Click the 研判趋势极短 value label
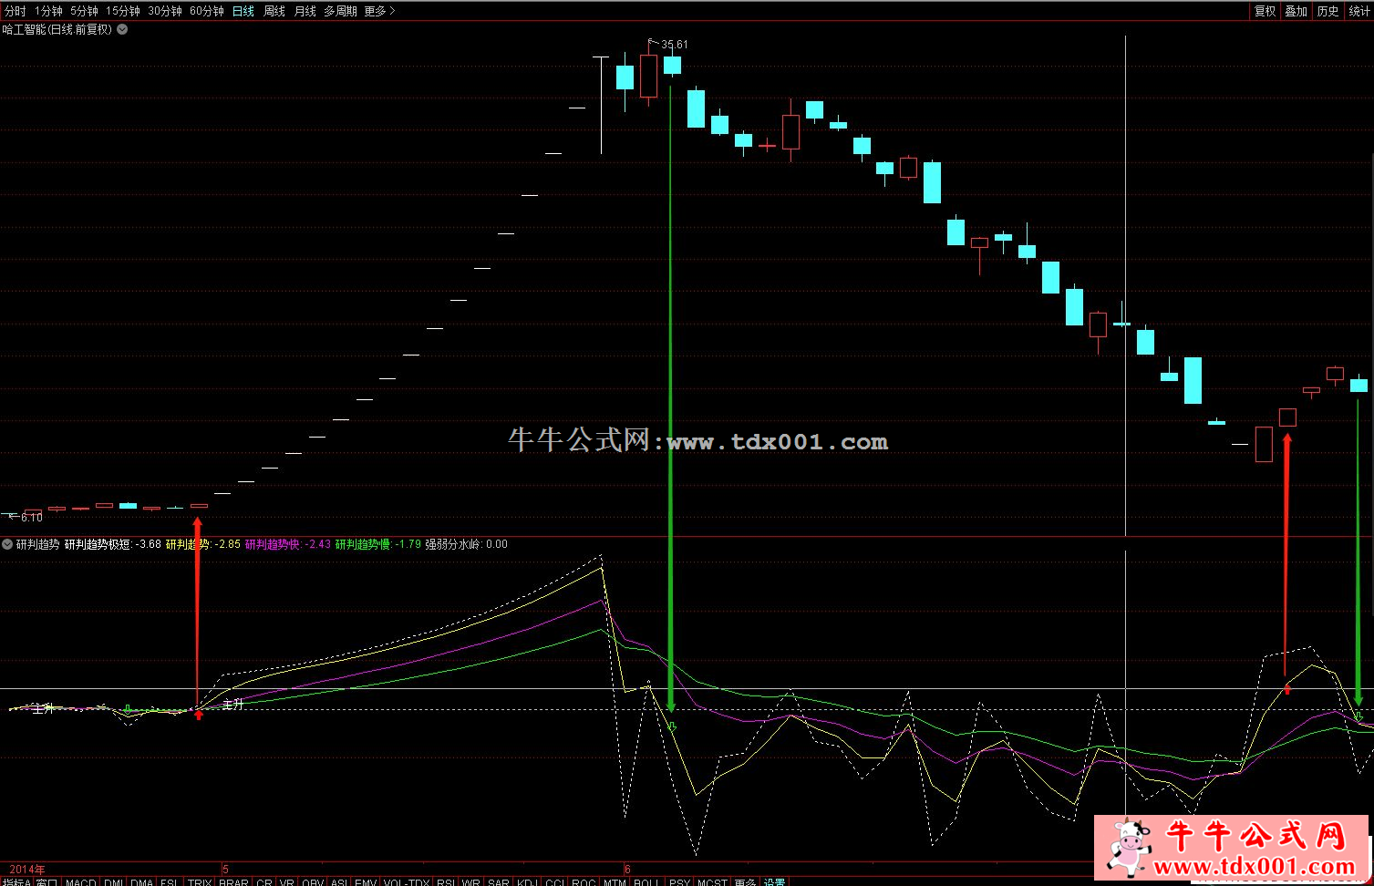1374x886 pixels. [113, 544]
